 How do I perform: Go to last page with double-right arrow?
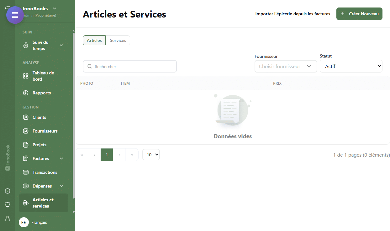(x=132, y=155)
